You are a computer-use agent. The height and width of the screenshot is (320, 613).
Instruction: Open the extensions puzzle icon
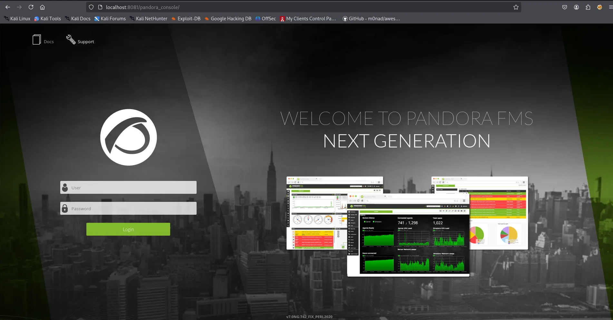click(588, 7)
